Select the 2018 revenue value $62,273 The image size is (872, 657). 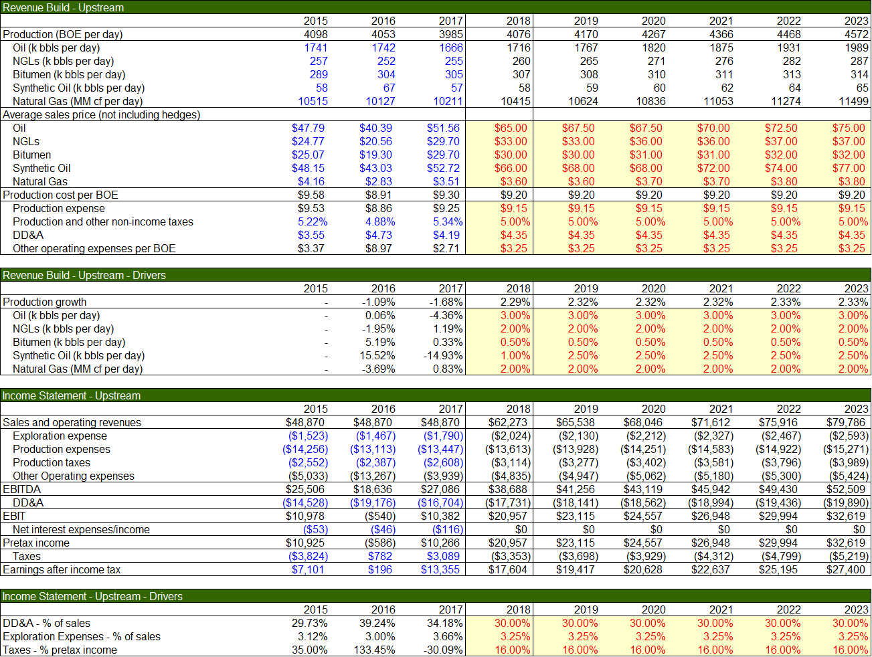(508, 422)
